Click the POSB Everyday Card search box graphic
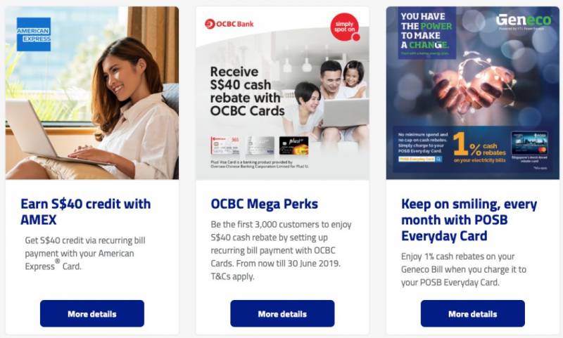This screenshot has width=563, height=338. 420,159
